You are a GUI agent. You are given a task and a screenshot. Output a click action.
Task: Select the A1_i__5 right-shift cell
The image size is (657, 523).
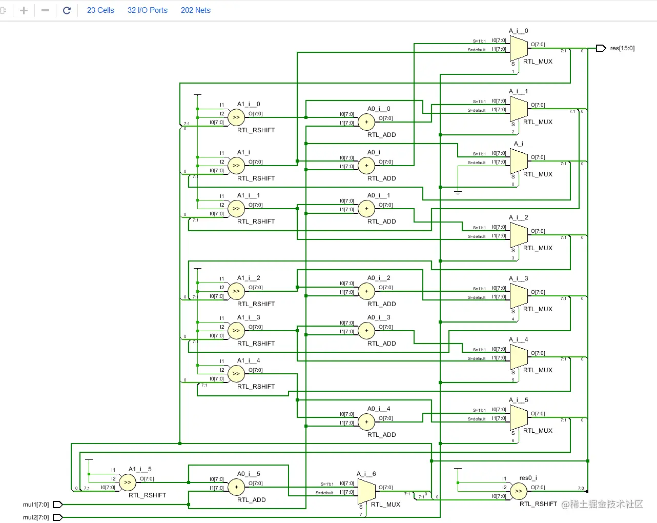click(128, 482)
